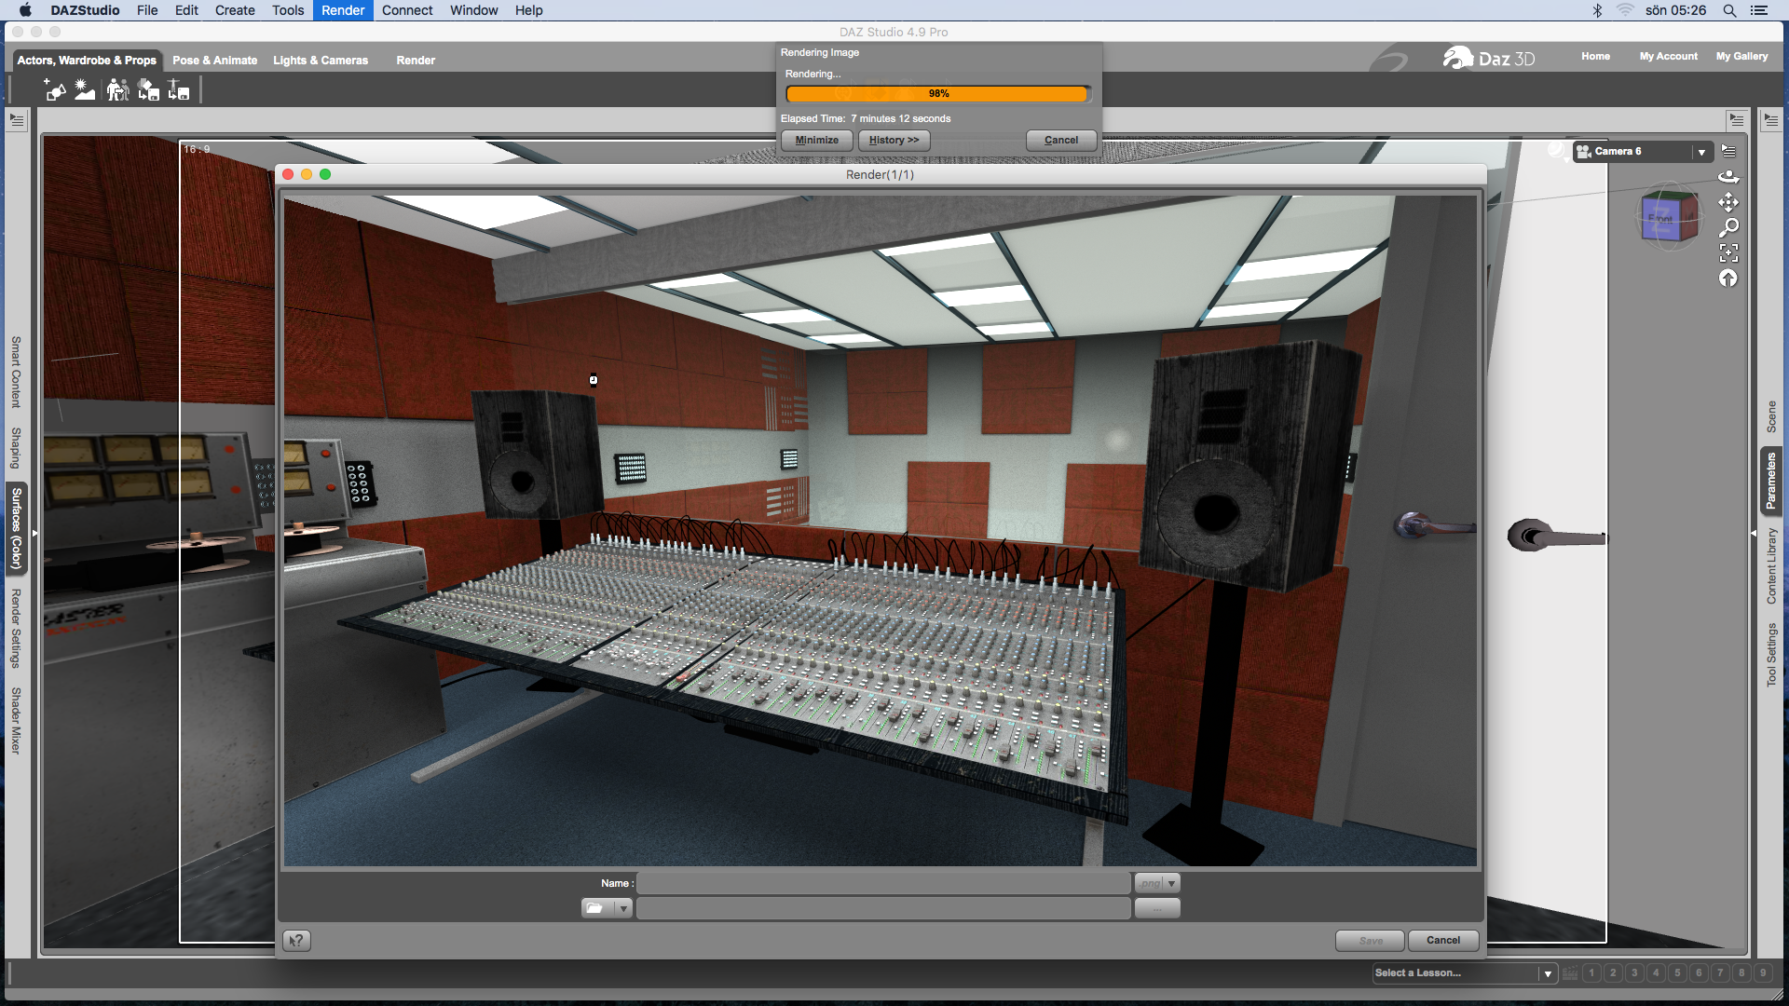Toggle the Parameters side pane
The width and height of the screenshot is (1789, 1006).
tap(1770, 482)
